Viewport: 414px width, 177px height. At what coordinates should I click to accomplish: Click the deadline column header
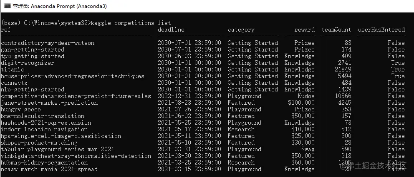[171, 30]
